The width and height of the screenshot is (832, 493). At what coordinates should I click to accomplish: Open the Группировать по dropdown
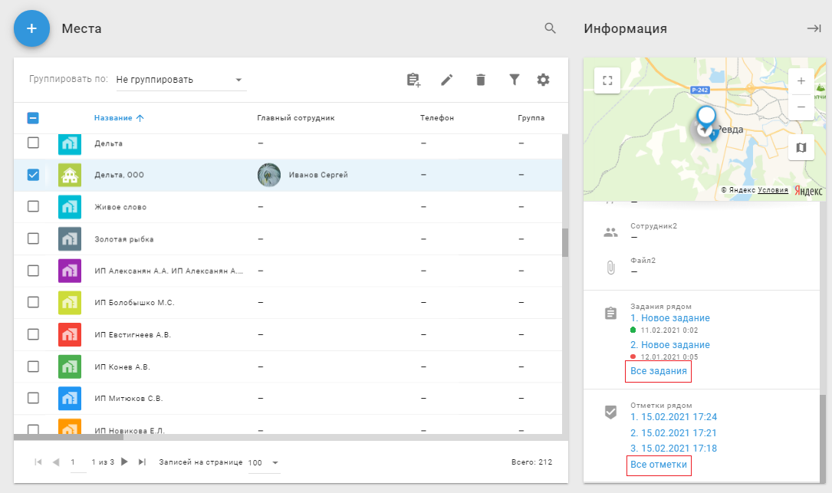pyautogui.click(x=181, y=81)
